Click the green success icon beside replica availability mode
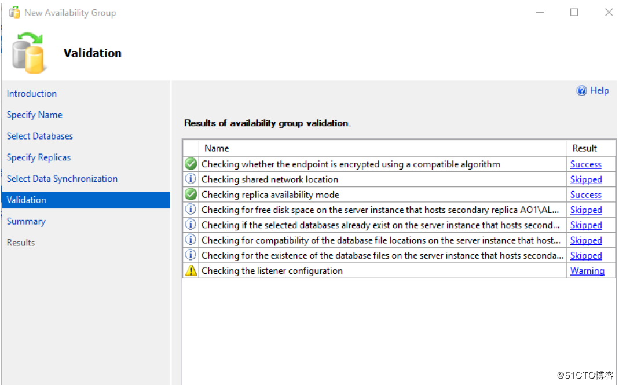The image size is (619, 385). tap(191, 194)
